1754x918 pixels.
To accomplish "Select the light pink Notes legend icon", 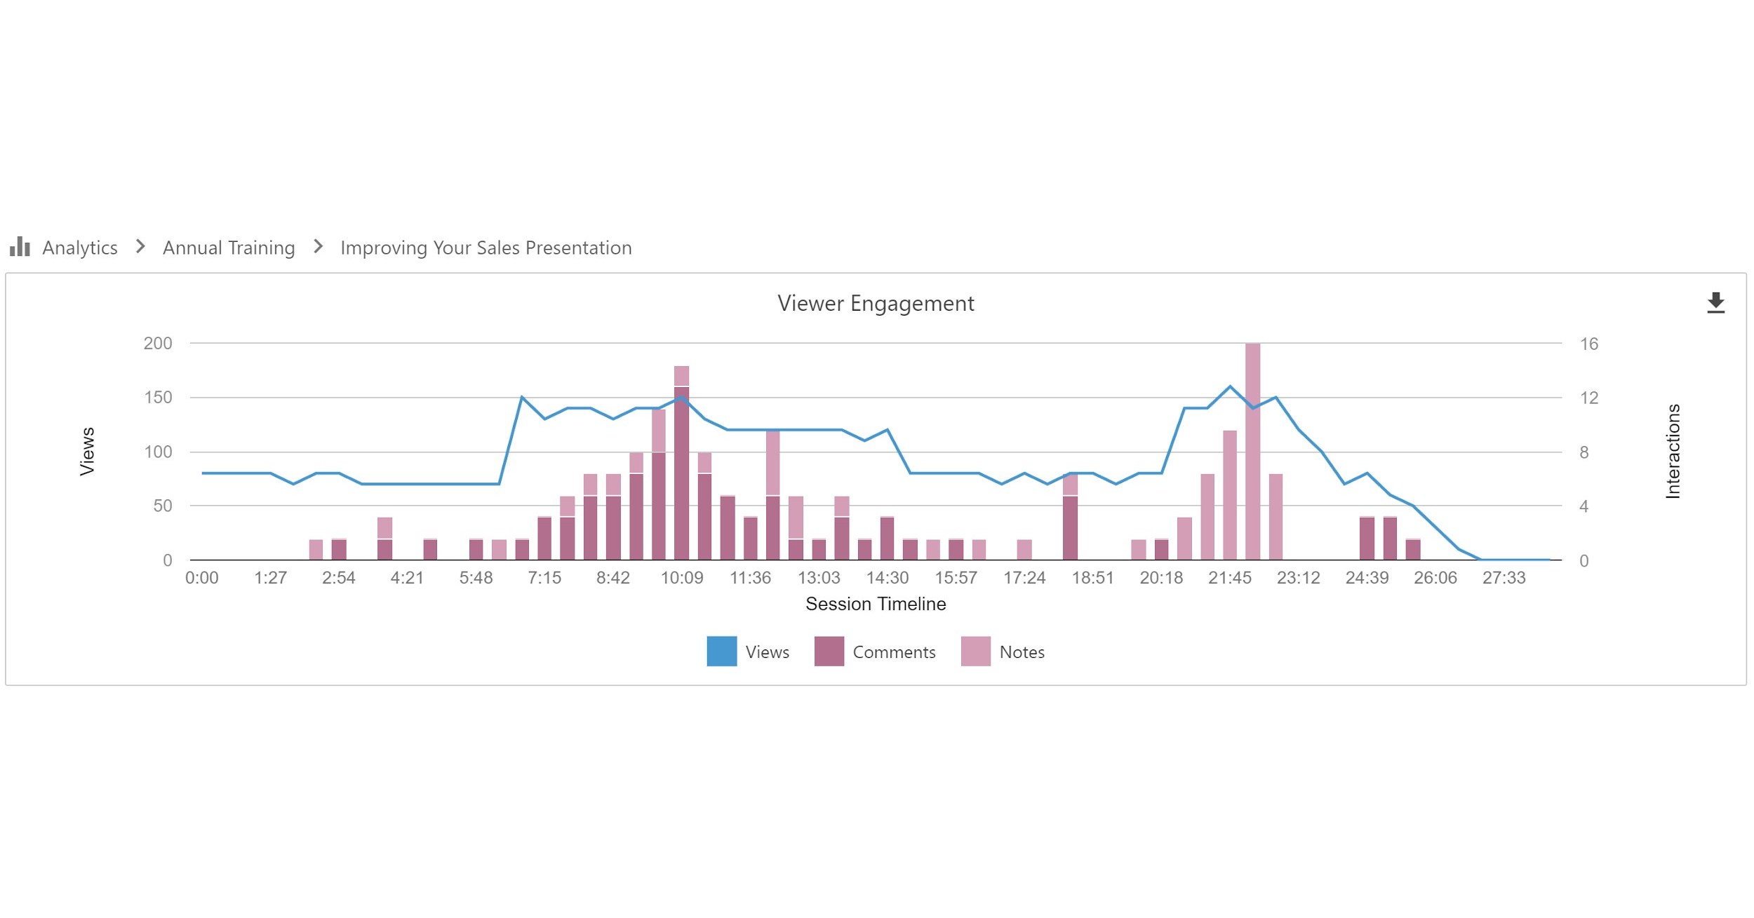I will tap(976, 652).
